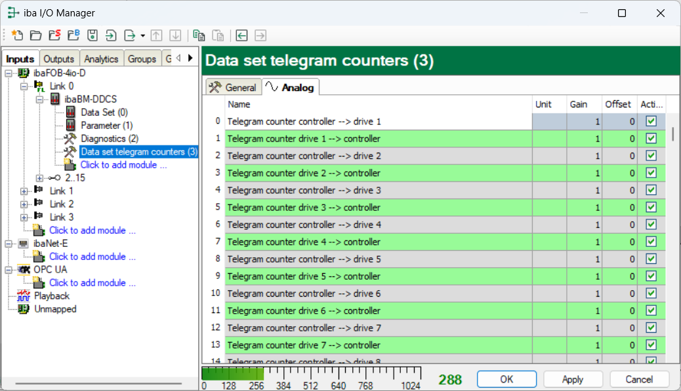Screen dimensions: 681x391
Task: Select the Gain cell for drive 2 --> controller
Action: 585,174
